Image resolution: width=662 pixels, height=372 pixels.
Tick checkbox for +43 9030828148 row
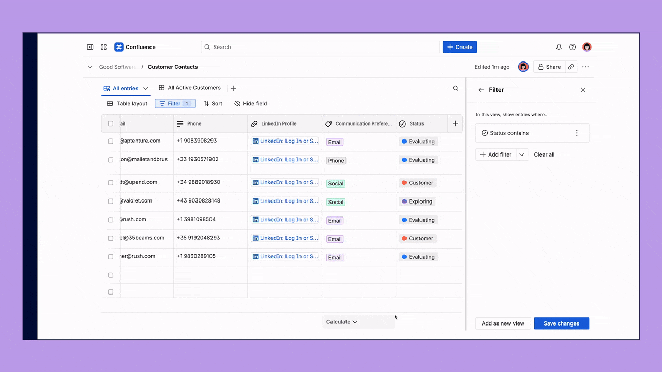click(111, 201)
